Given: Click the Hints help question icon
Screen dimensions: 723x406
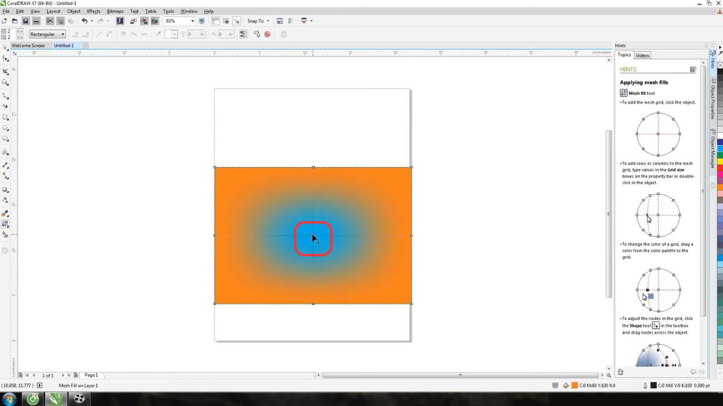Looking at the screenshot, I should click(x=693, y=69).
